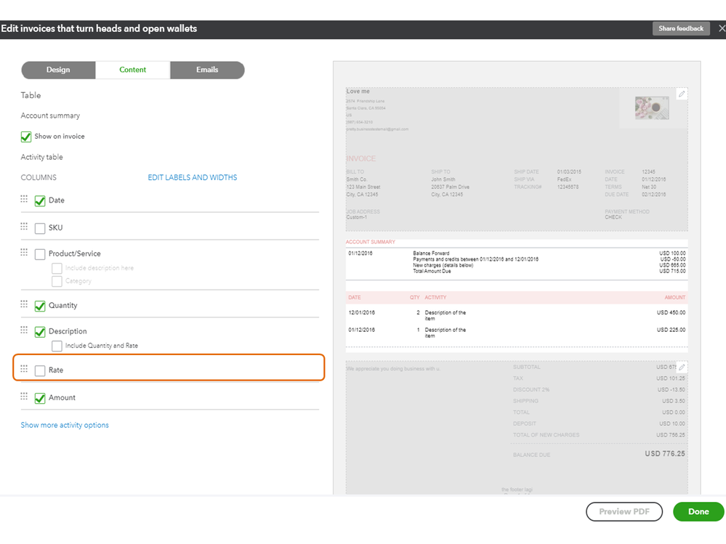This screenshot has height=544, width=726.
Task: Uncheck the Date column checkbox
Action: pos(40,200)
